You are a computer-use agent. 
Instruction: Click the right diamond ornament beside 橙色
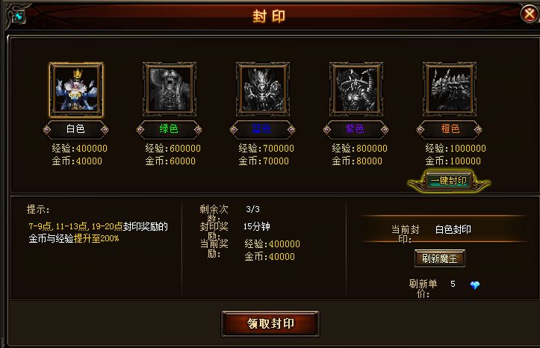(478, 130)
